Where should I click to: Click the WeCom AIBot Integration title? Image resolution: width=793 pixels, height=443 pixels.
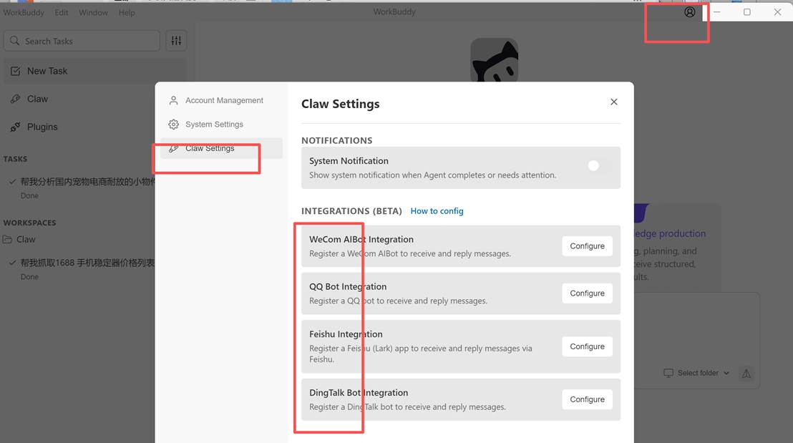tap(361, 239)
